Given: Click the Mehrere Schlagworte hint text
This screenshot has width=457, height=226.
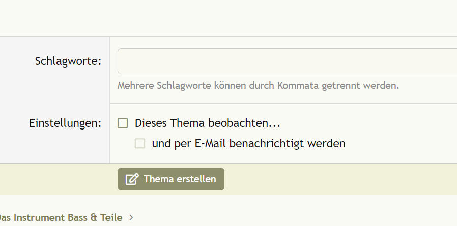Looking at the screenshot, I should click(258, 85).
